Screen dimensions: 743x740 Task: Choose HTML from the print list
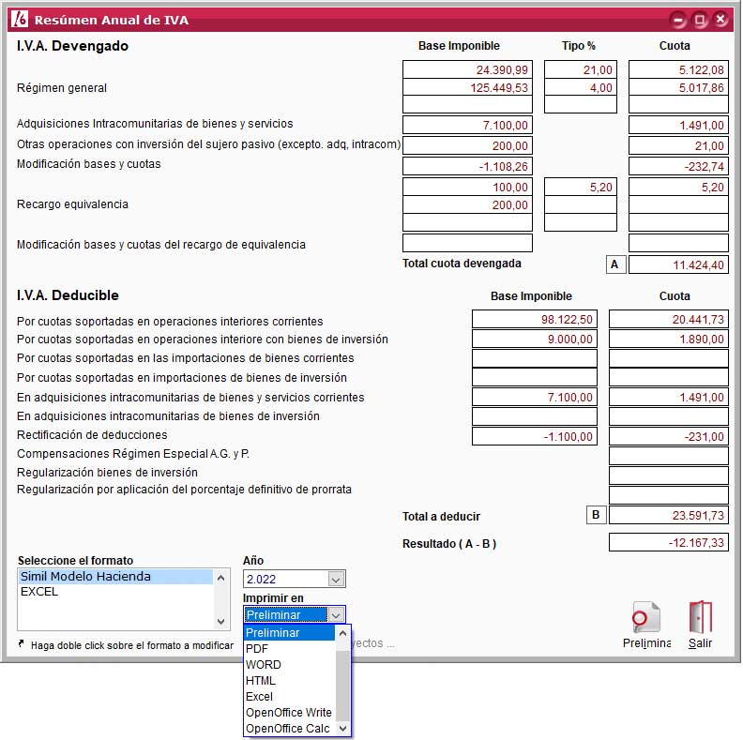click(289, 680)
